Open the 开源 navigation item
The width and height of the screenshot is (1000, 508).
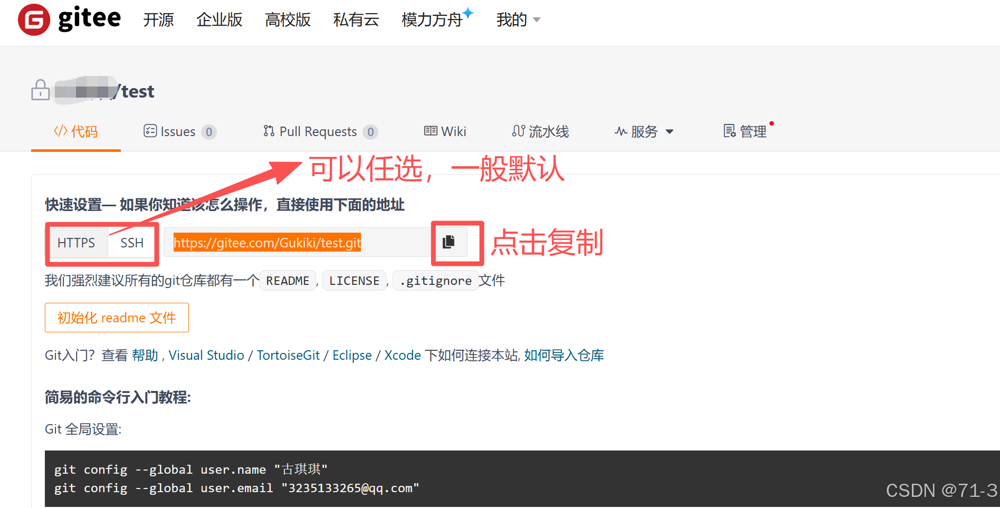coord(158,20)
